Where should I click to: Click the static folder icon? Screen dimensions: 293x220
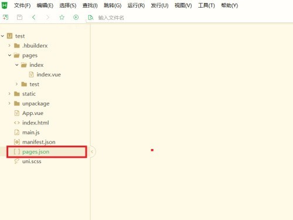pos(17,94)
